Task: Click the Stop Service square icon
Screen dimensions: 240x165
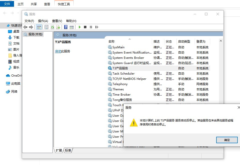Action: pos(85,27)
